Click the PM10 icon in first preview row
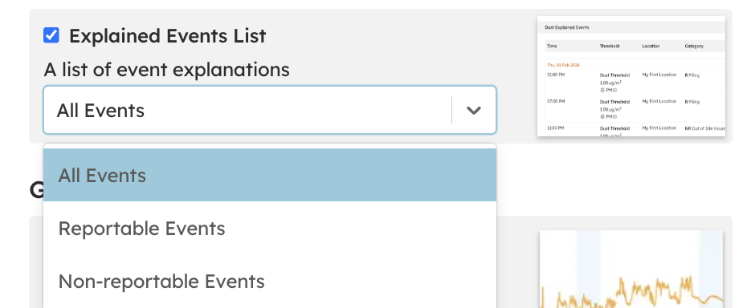 (602, 90)
